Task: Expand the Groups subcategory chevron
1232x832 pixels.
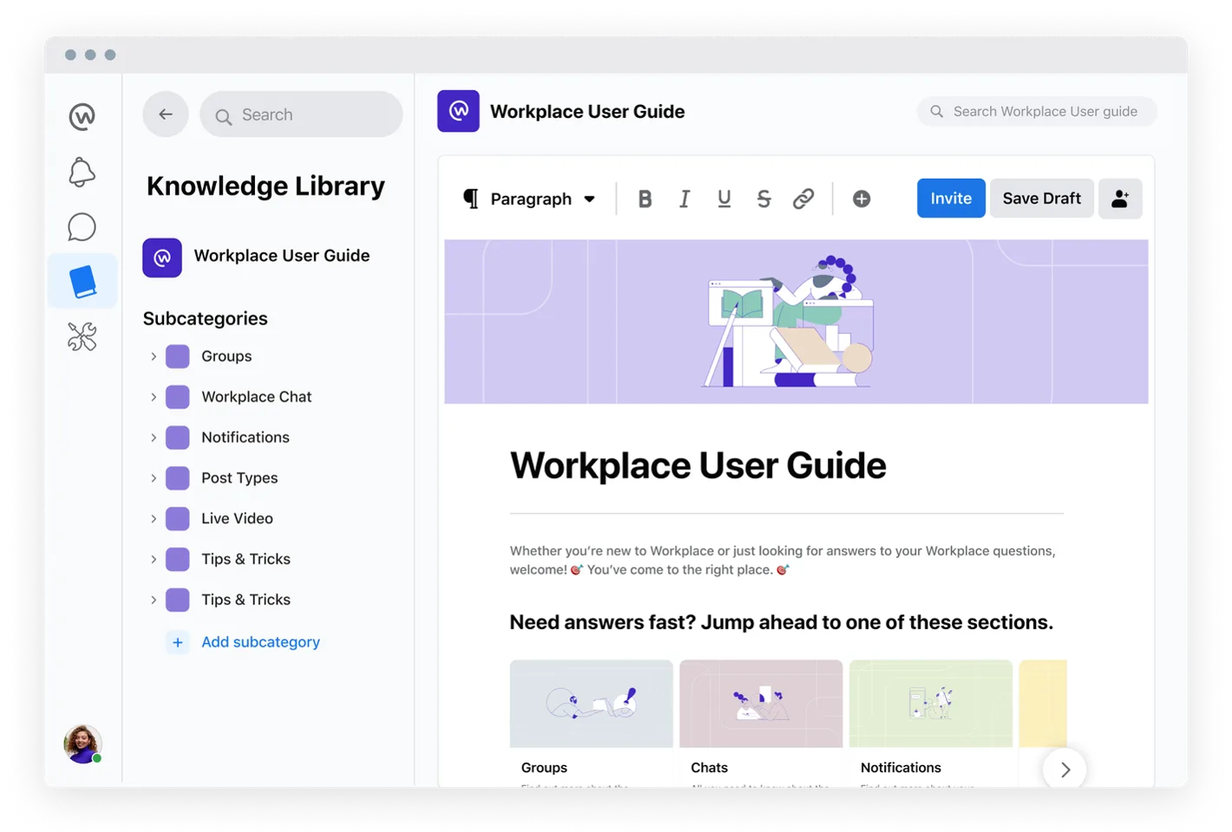Action: pos(154,357)
